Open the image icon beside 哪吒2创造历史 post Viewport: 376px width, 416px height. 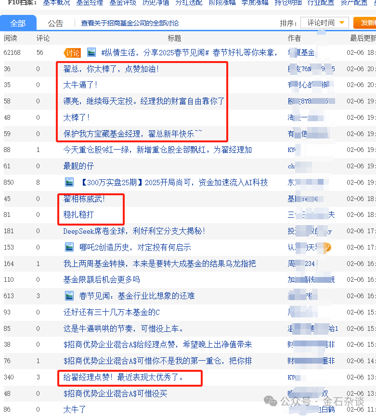click(69, 247)
